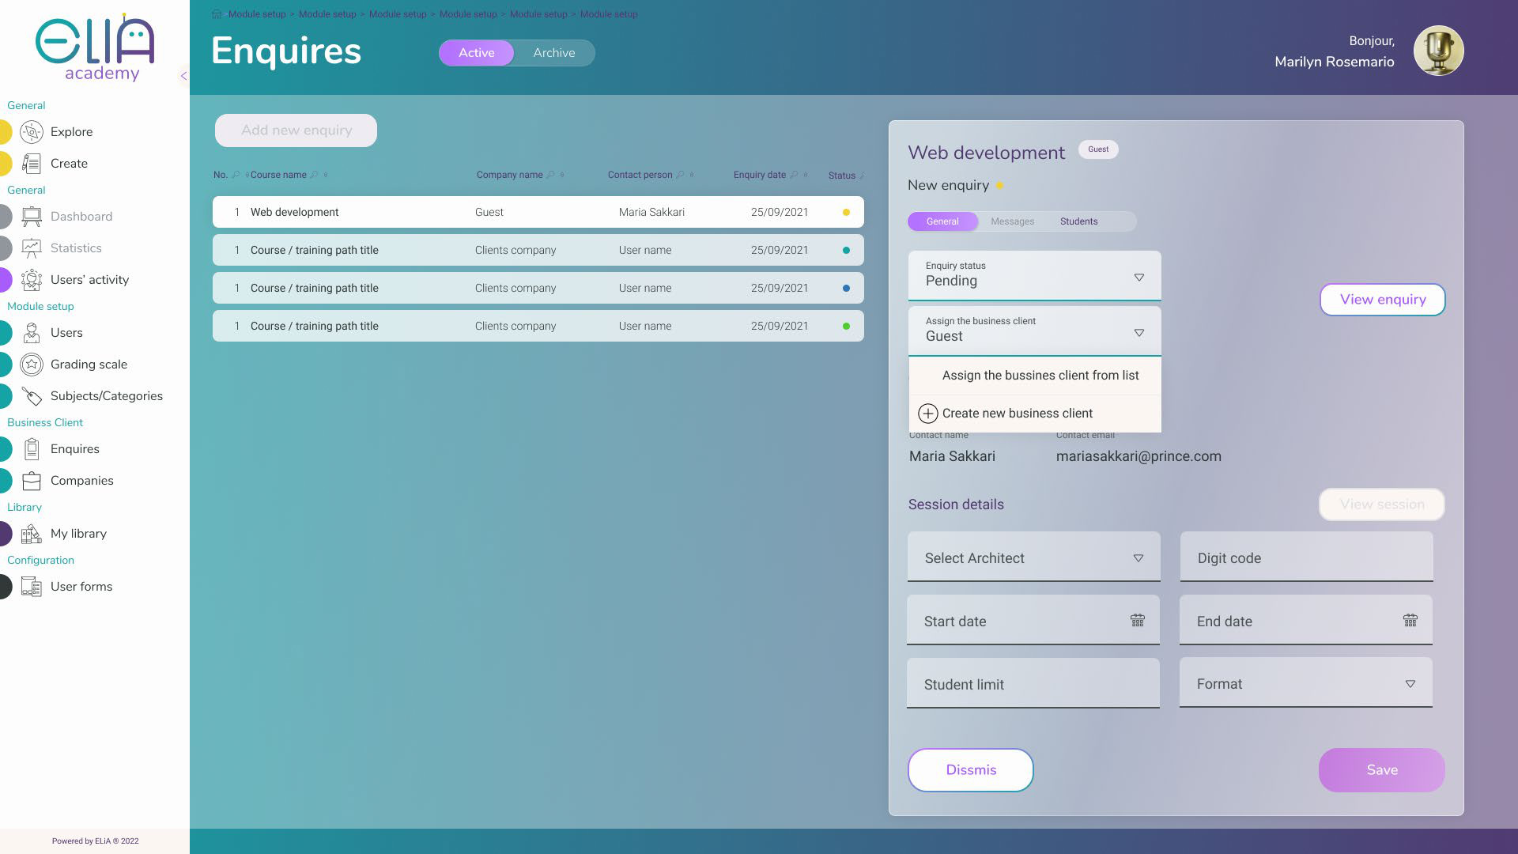This screenshot has width=1518, height=854.
Task: Click yellow status dot of Web development
Action: (846, 212)
